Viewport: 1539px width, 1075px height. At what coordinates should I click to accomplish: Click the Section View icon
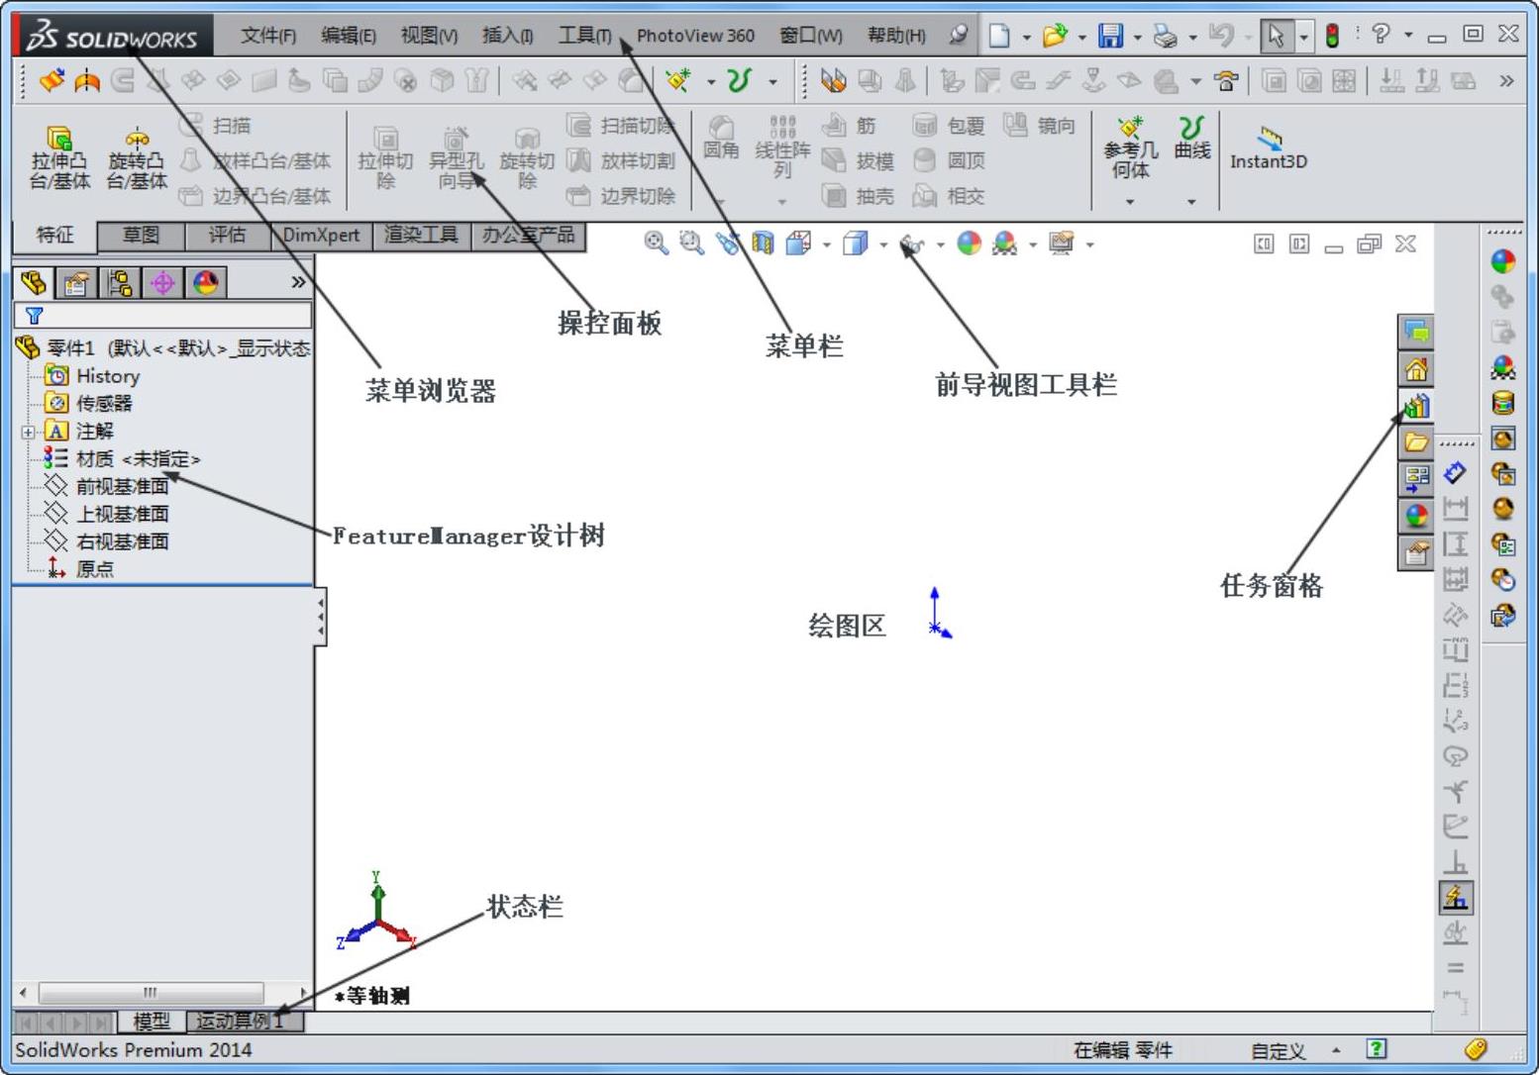(763, 244)
